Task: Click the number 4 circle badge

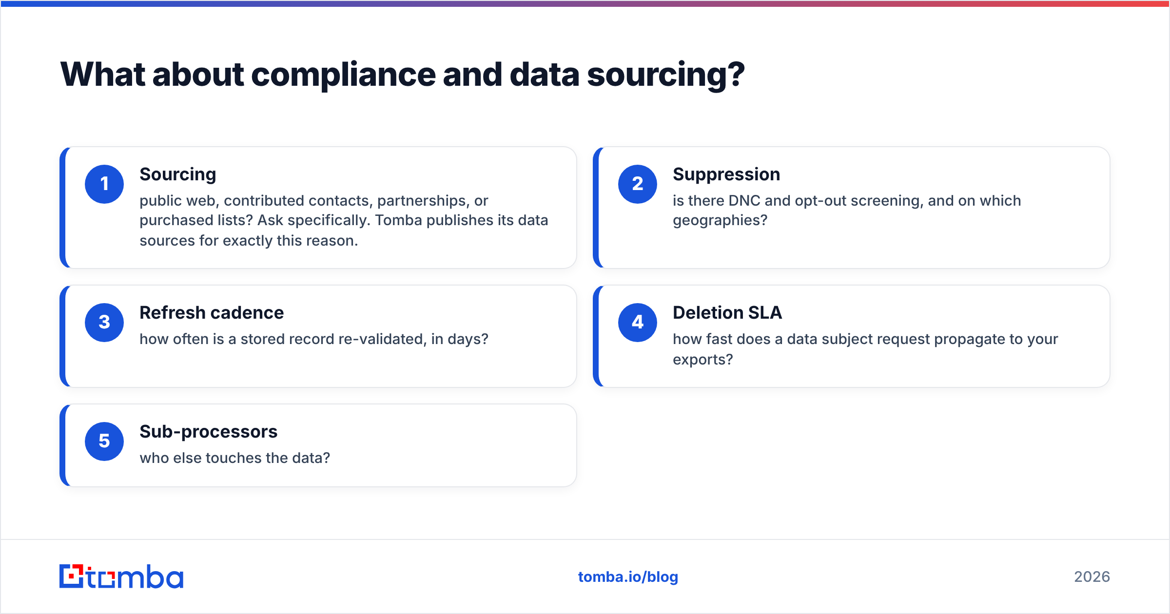Action: click(x=638, y=323)
